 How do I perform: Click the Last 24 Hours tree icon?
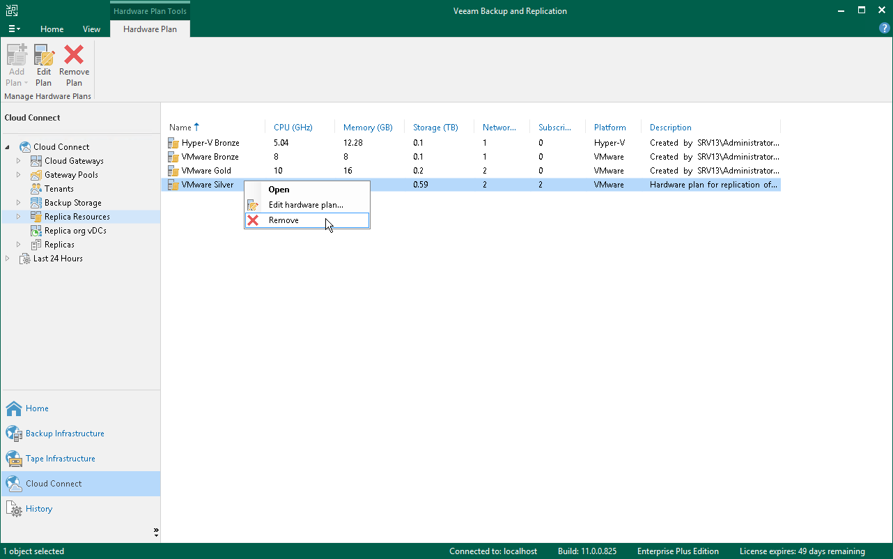click(x=25, y=259)
